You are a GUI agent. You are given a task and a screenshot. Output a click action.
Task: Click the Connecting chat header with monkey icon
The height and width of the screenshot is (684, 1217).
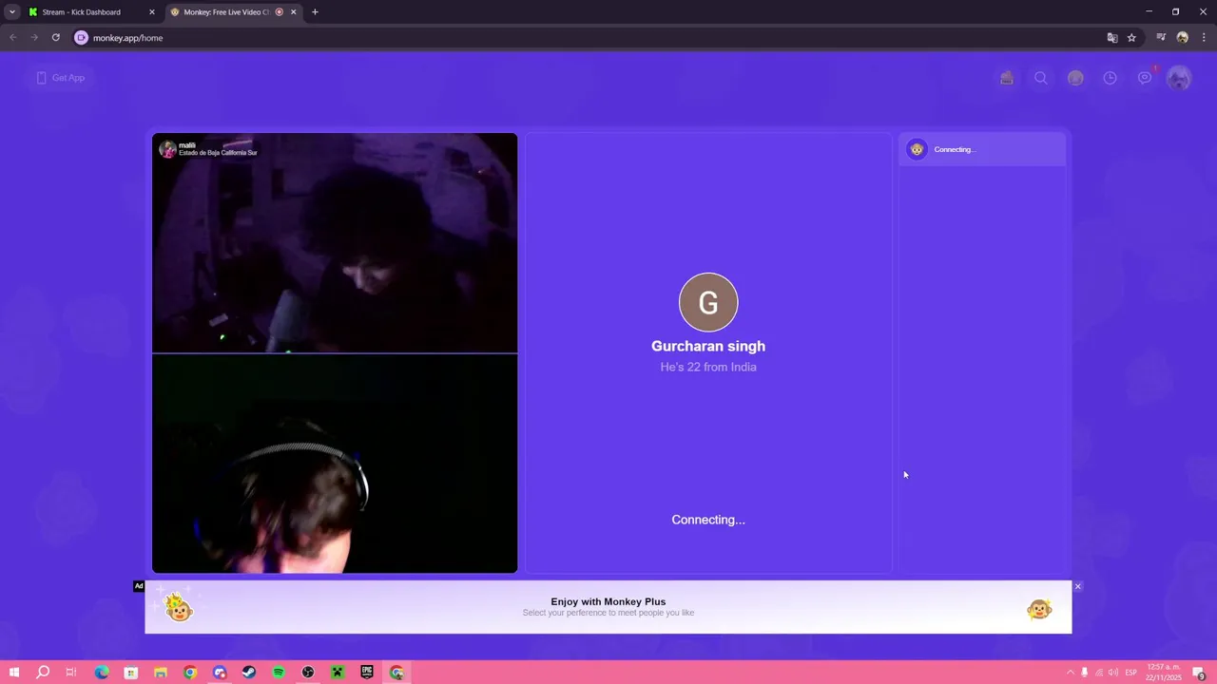click(982, 149)
